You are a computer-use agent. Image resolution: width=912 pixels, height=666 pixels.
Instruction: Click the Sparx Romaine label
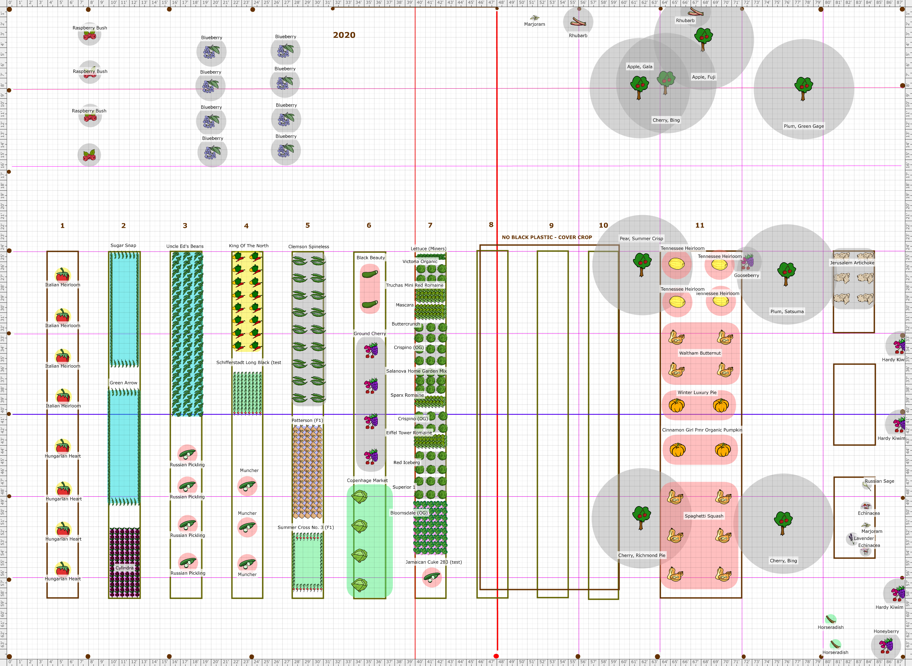pyautogui.click(x=407, y=395)
